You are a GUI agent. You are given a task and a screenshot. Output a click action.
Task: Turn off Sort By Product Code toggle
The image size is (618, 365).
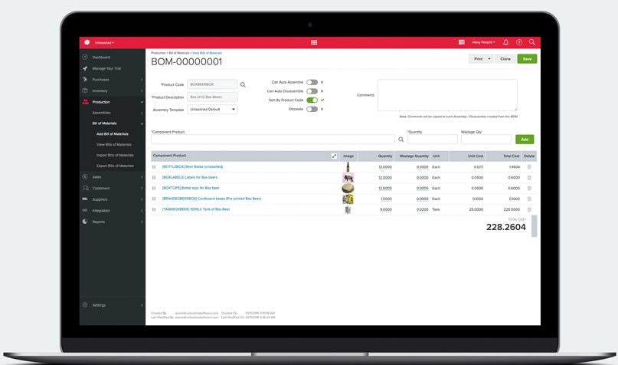click(312, 100)
